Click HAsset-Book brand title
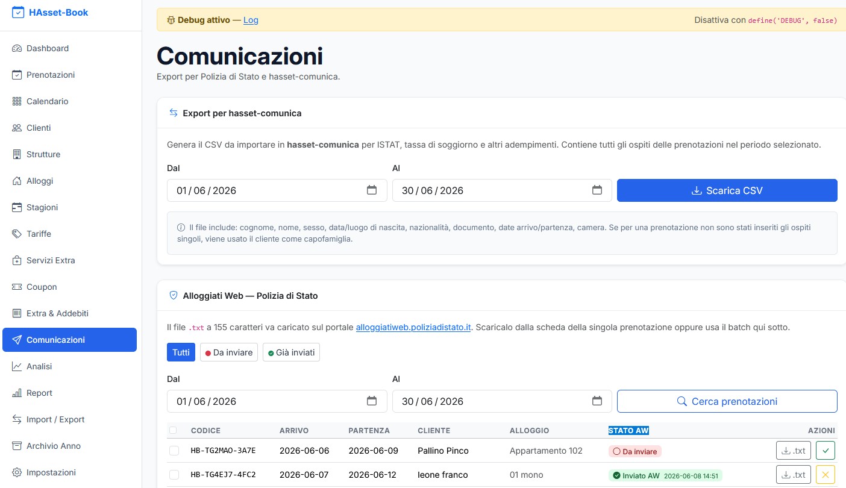846x488 pixels. (x=58, y=12)
